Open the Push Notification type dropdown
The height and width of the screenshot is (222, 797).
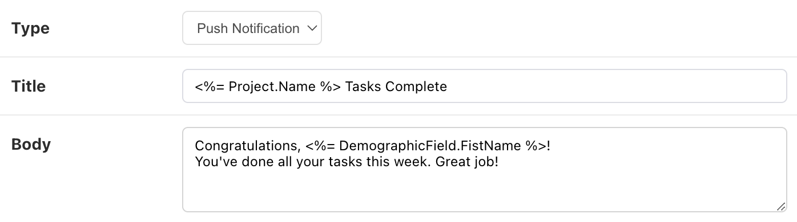click(x=252, y=28)
